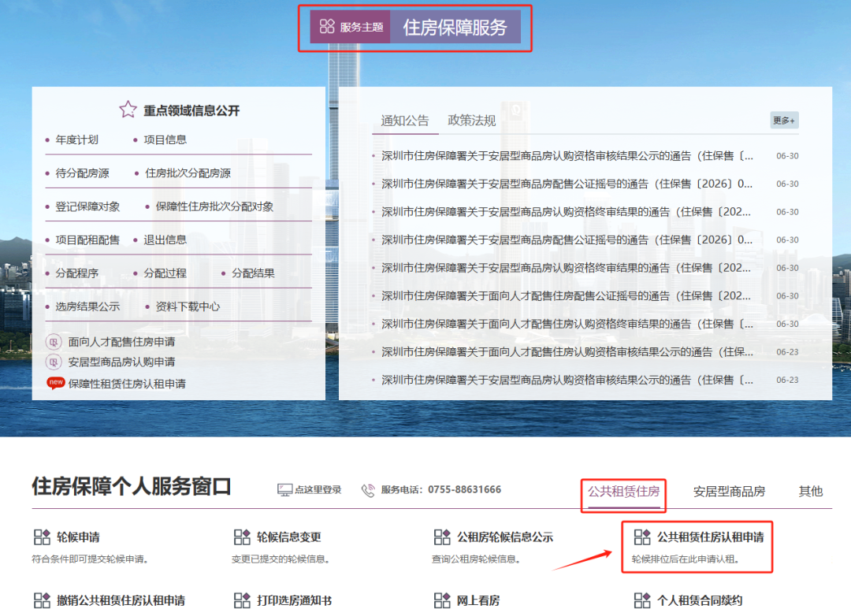This screenshot has width=851, height=609.
Task: Open the 面向人才配售住房配售公证摇号 notice
Action: pyautogui.click(x=566, y=295)
